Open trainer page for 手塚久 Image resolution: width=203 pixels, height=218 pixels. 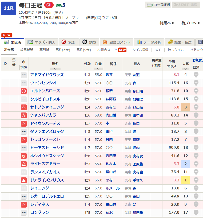(x=138, y=180)
